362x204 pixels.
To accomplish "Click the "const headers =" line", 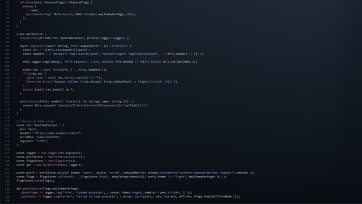I will (113, 54).
